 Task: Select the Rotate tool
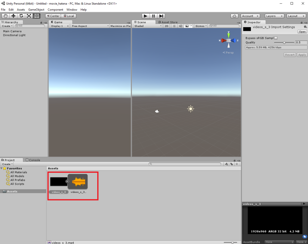click(21, 16)
